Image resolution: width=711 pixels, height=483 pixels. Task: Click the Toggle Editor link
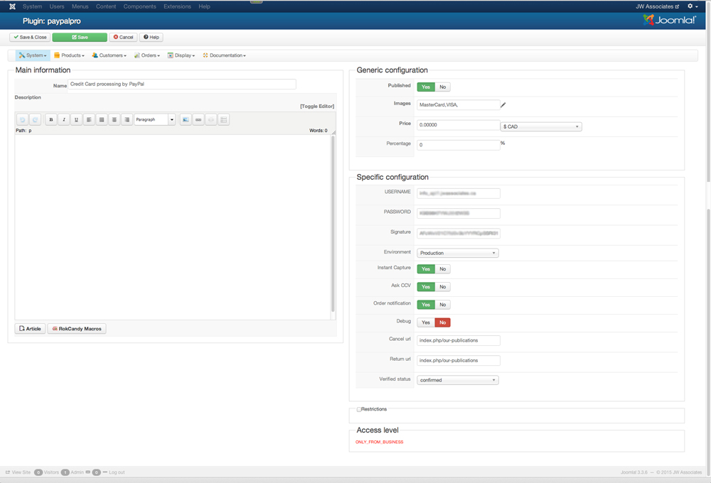[317, 106]
